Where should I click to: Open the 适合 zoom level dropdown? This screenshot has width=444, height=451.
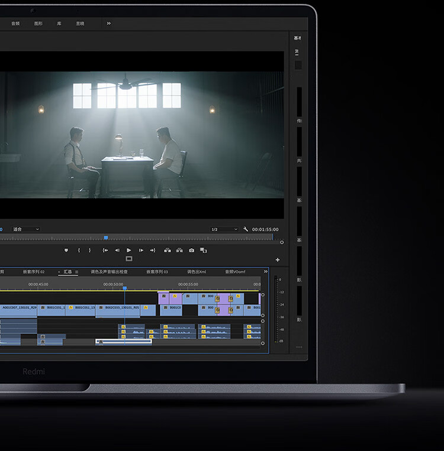tap(26, 229)
